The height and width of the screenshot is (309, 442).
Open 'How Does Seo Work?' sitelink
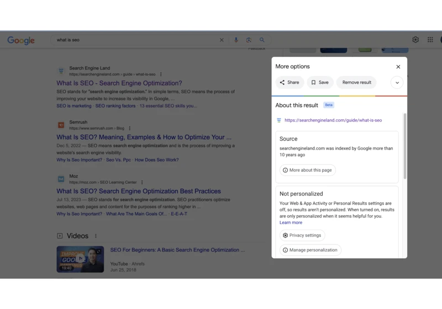pyautogui.click(x=156, y=160)
